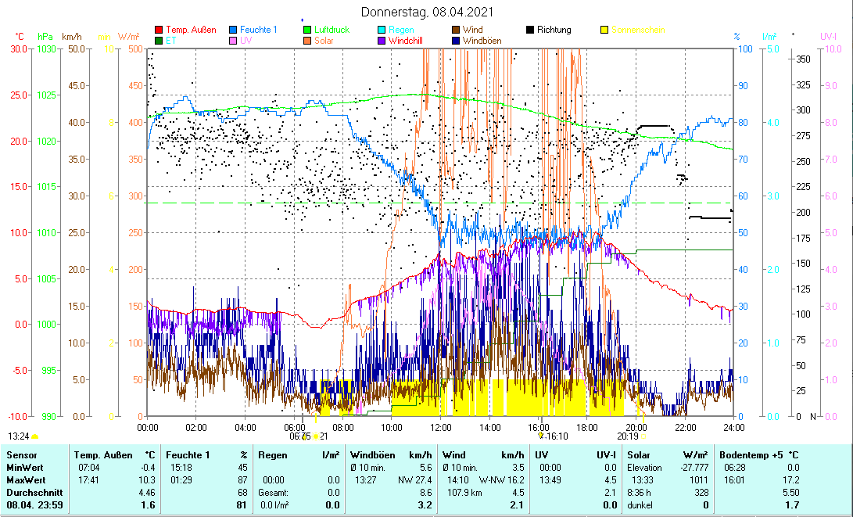Click the km/h axis unit label
Screen dimensions: 853x517
pos(71,37)
